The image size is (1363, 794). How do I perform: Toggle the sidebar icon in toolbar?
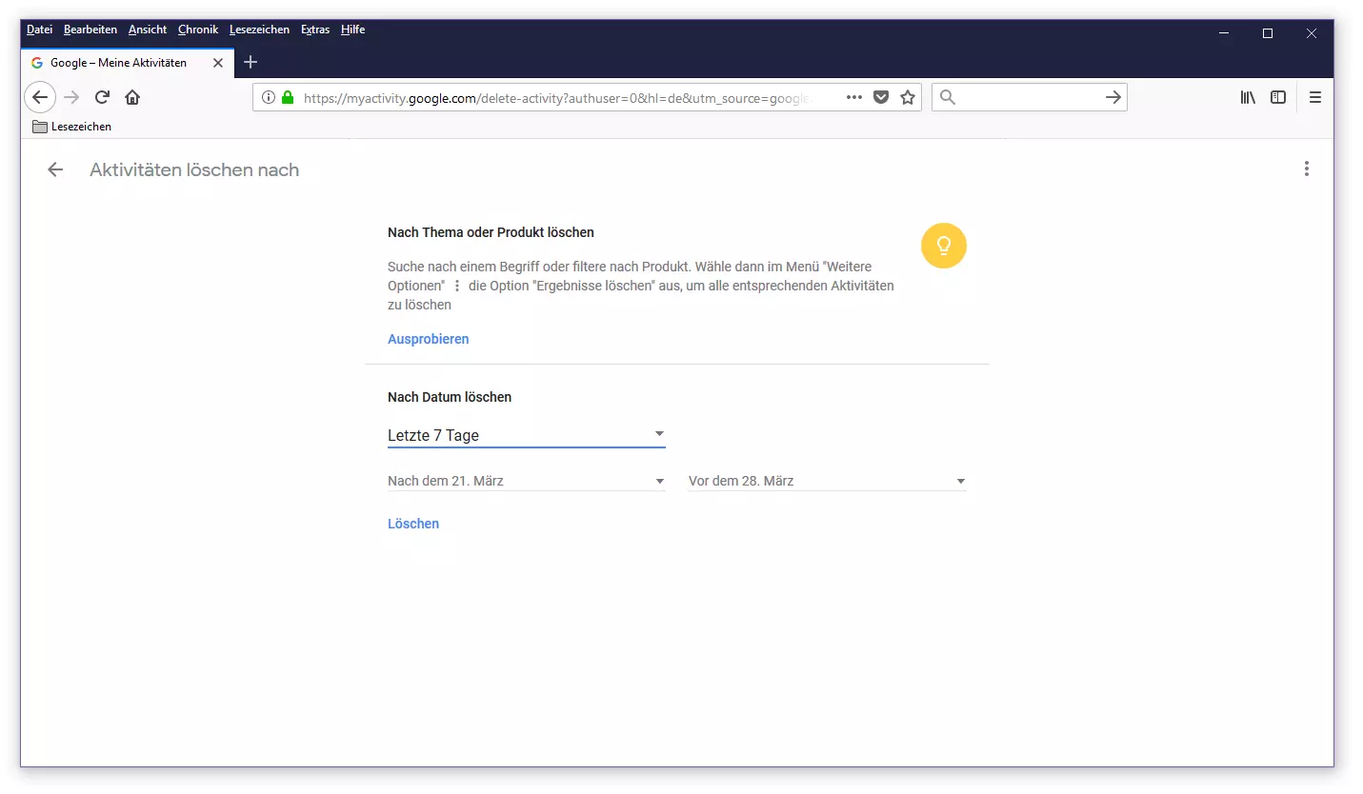click(1278, 97)
